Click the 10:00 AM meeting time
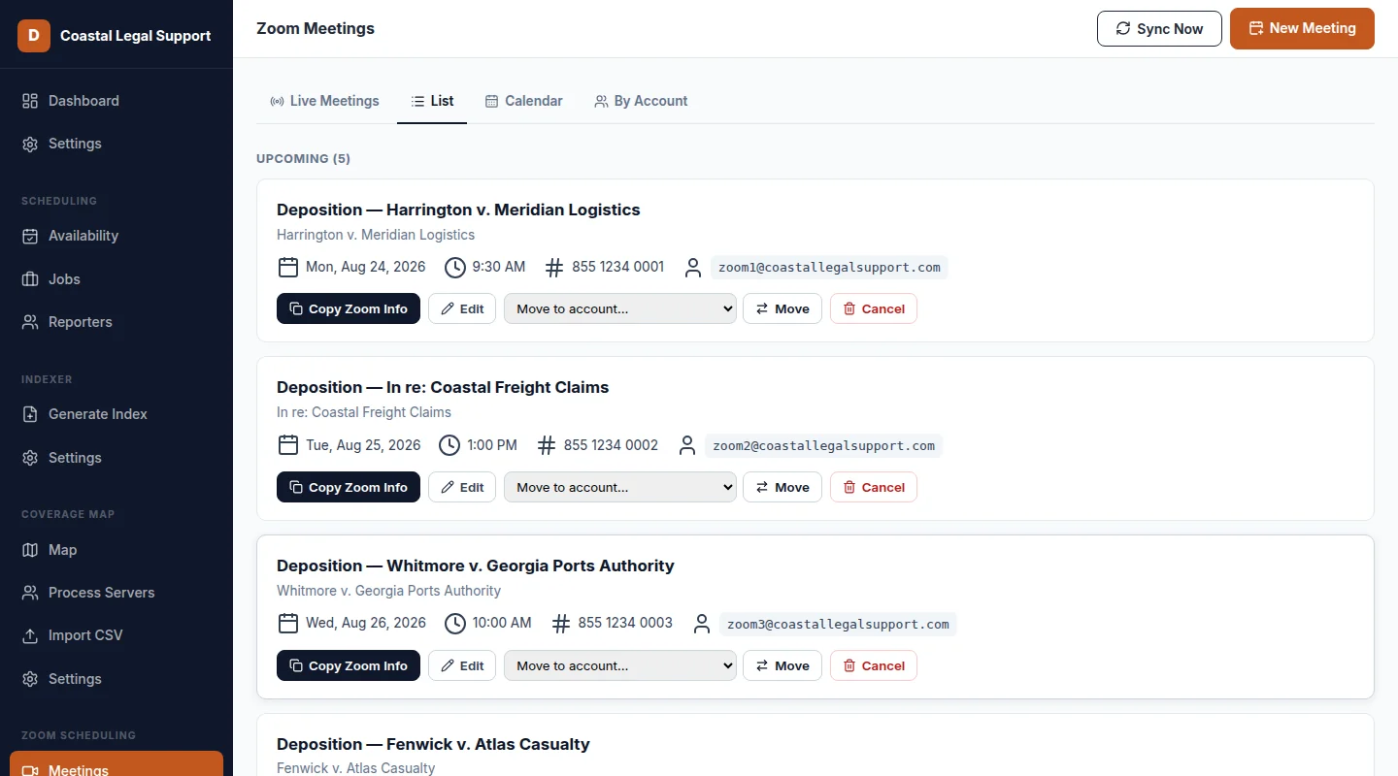The image size is (1398, 776). (x=502, y=623)
